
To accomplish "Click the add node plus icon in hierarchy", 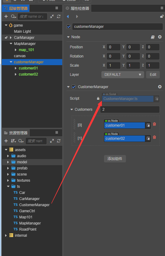I will [6, 16].
